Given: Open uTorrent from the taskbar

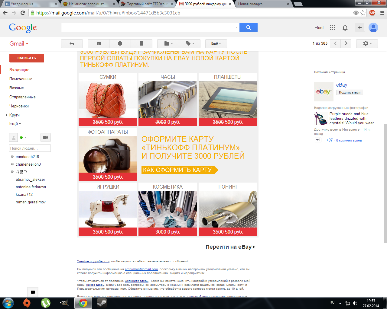Looking at the screenshot, I should pos(46,303).
